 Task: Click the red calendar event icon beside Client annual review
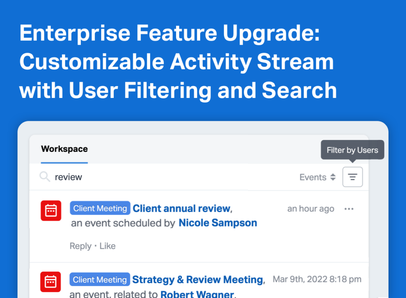tap(51, 210)
